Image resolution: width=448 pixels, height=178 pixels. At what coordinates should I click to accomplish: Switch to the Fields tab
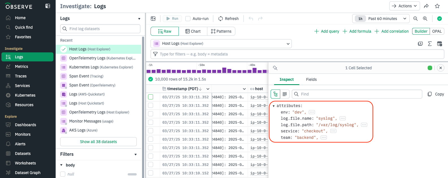(311, 79)
